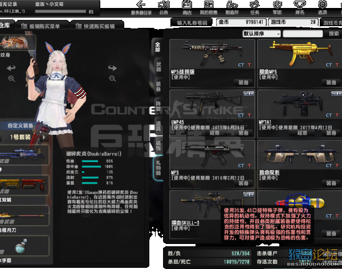Click the 自定义装备 header
Image resolution: width=342 pixels, height=269 pixels.
pos(21,126)
